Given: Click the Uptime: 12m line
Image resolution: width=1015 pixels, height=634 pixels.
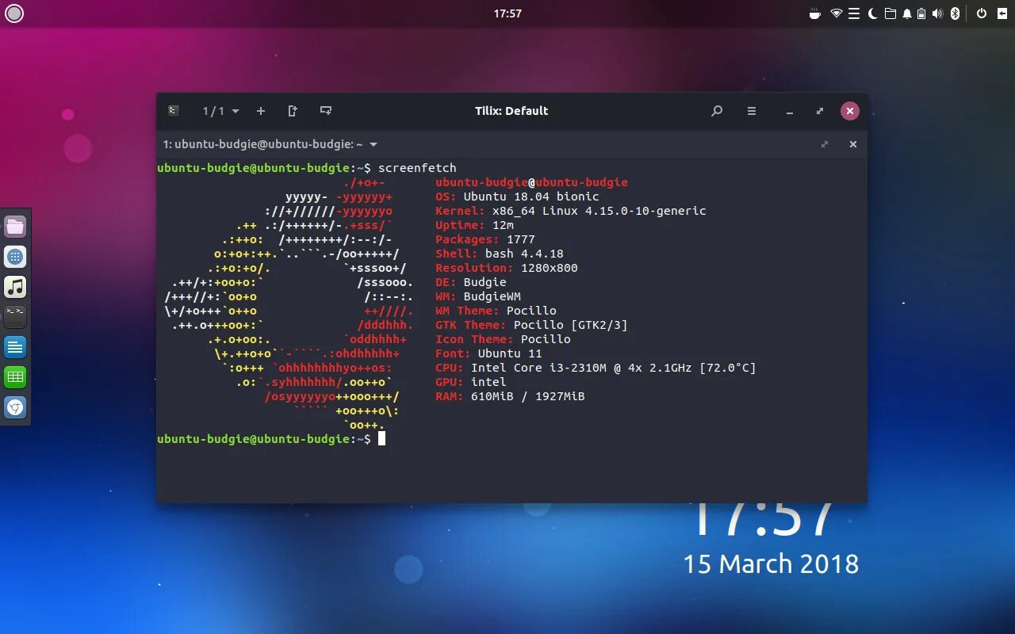Looking at the screenshot, I should tap(474, 225).
